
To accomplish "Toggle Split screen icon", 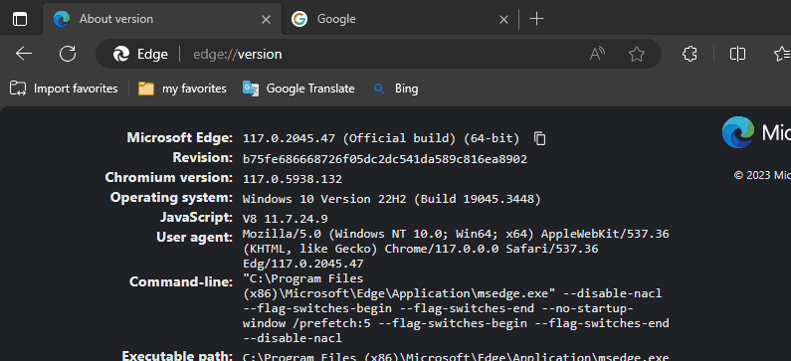I will pos(737,54).
